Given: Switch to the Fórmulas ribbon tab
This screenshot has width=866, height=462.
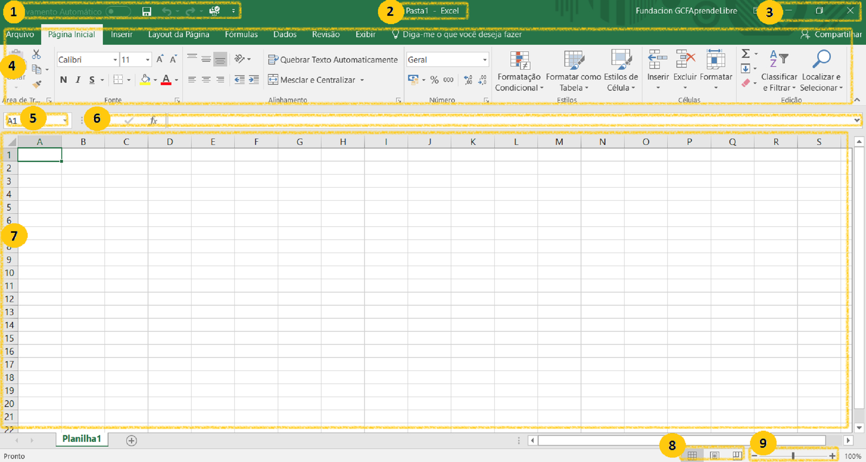Looking at the screenshot, I should [x=241, y=34].
